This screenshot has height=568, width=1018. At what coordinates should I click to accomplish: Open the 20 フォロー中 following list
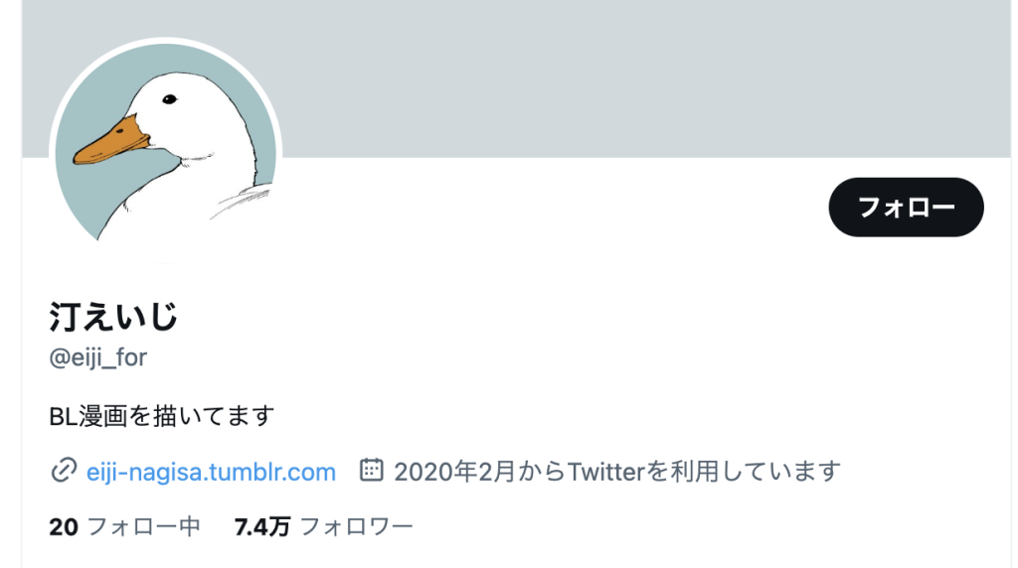click(124, 526)
